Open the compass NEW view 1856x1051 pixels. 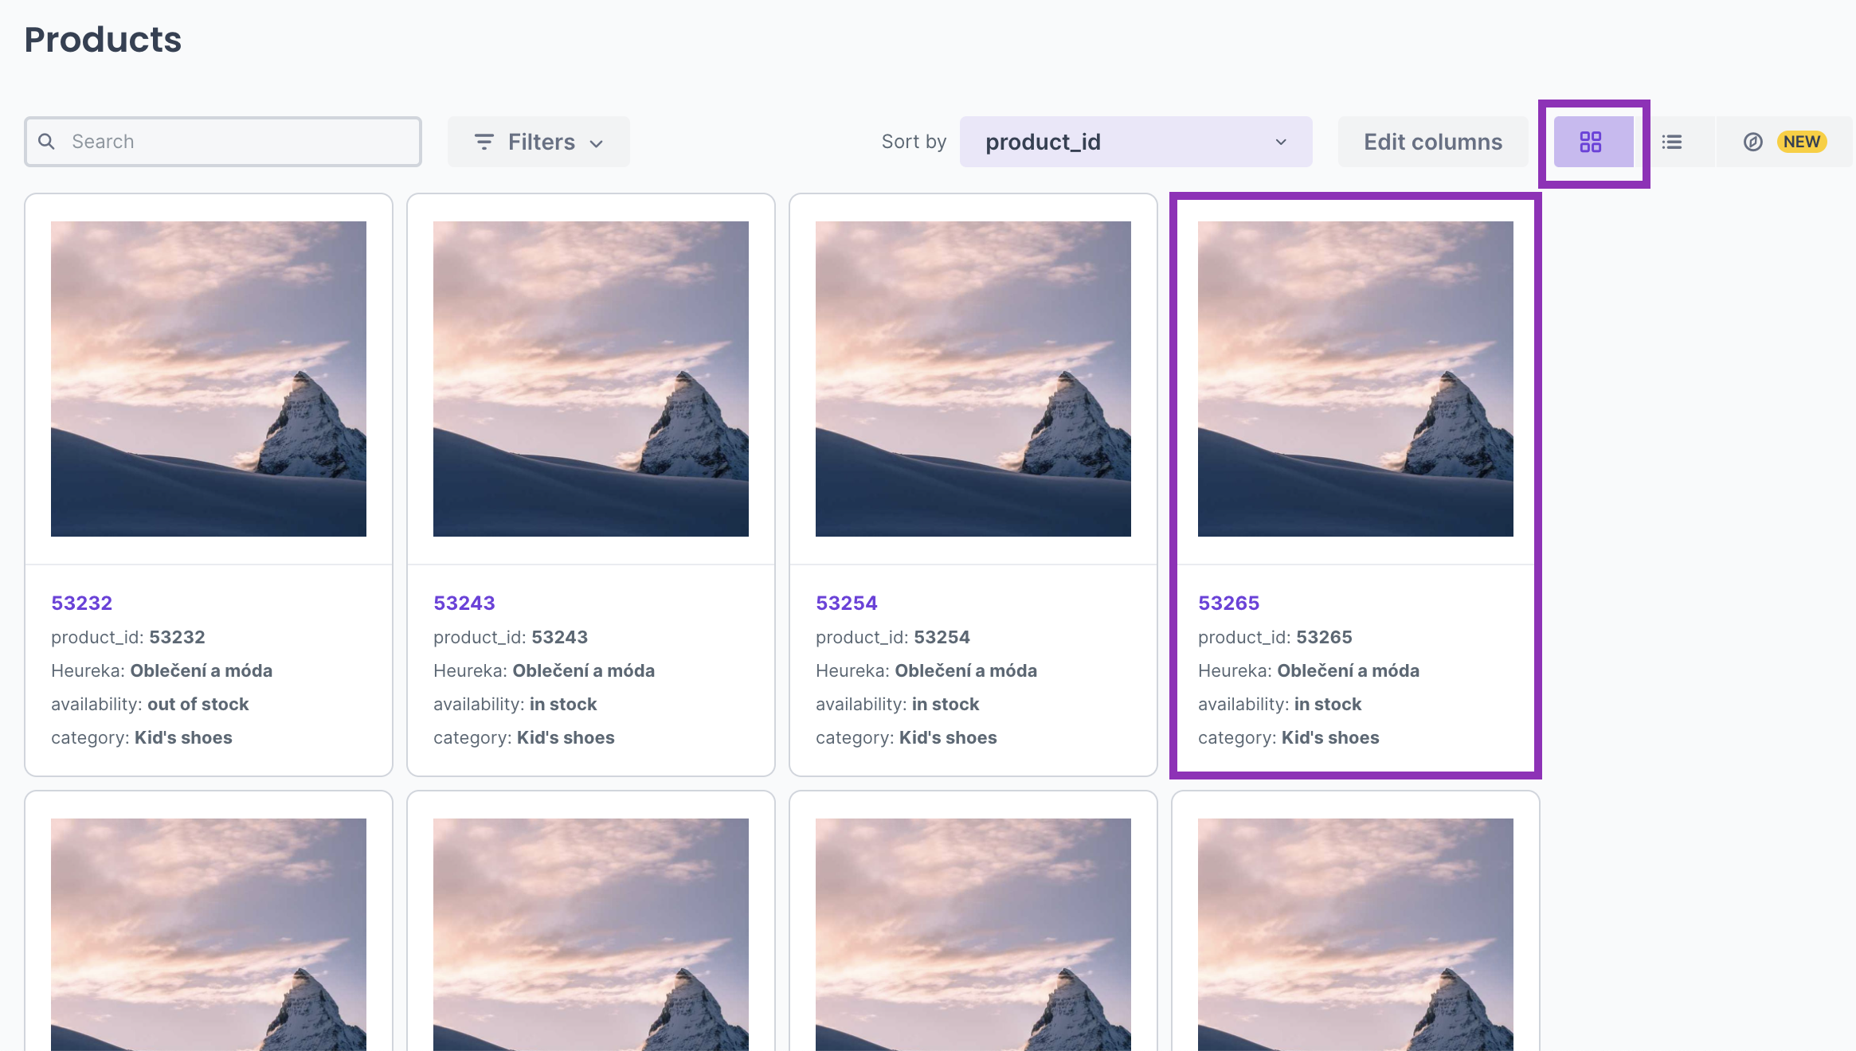(x=1752, y=142)
